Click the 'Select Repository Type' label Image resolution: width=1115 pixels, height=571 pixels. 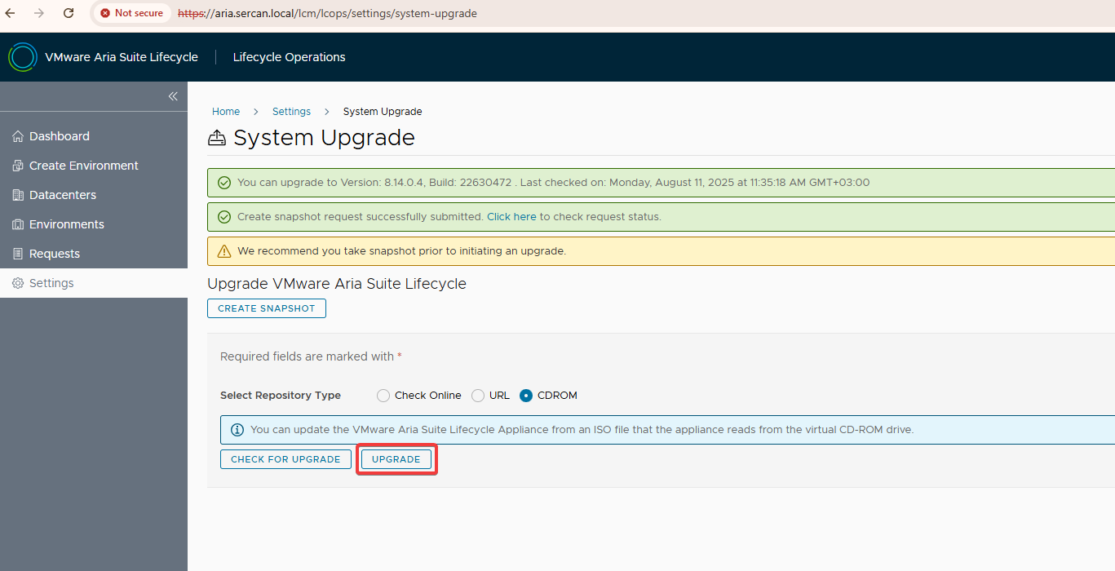[281, 396]
